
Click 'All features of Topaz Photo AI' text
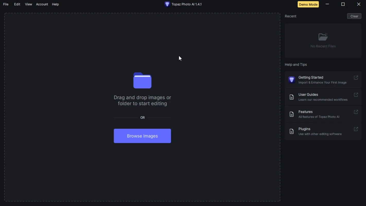(319, 117)
